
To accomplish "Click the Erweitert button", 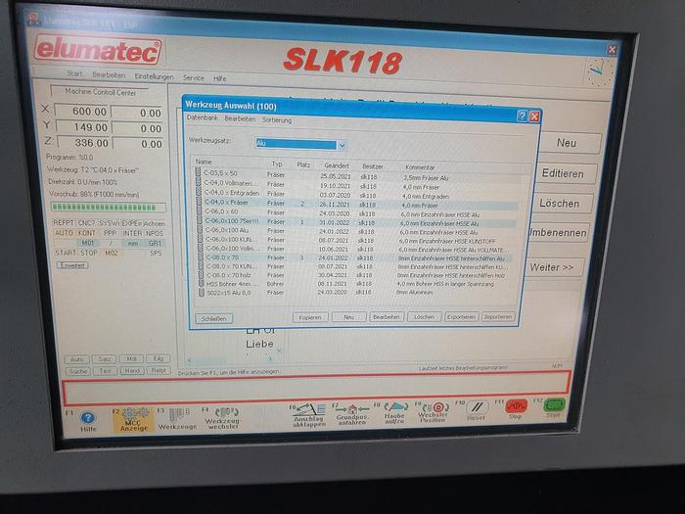I will (72, 265).
